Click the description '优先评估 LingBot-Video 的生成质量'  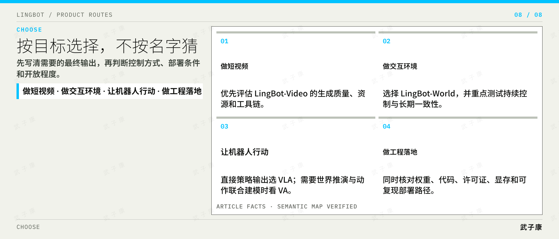point(293,99)
